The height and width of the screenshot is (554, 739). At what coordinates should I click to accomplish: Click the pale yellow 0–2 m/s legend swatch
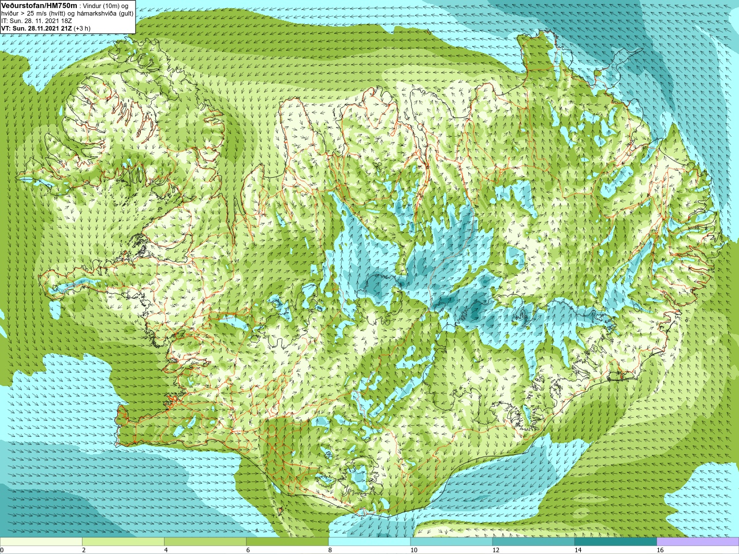[41, 541]
